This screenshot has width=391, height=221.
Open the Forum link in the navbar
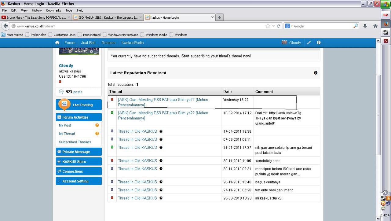pos(70,43)
